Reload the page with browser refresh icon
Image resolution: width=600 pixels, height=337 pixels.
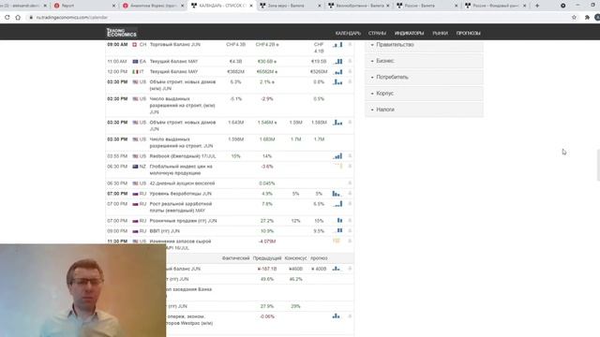pos(7,17)
